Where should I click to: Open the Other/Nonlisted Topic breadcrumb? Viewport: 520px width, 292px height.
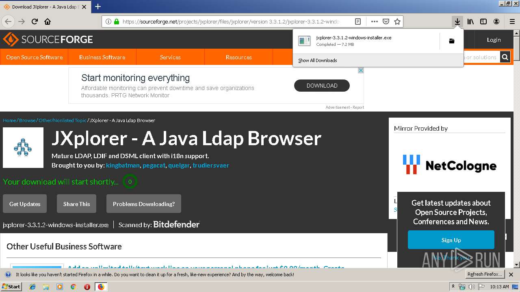(63, 120)
